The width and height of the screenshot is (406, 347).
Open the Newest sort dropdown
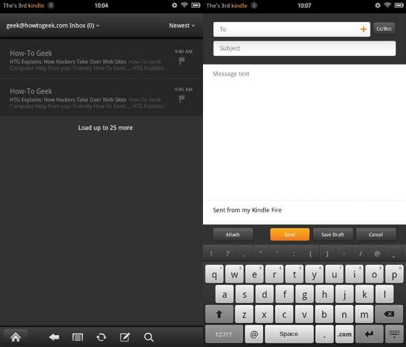tap(182, 26)
